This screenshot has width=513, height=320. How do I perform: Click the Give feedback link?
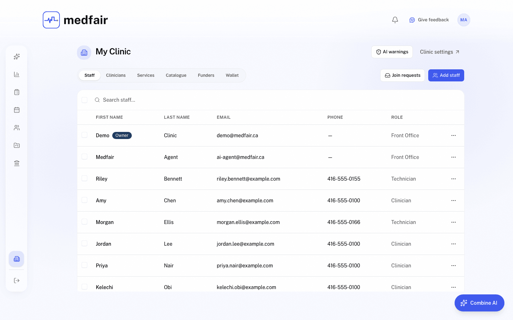coord(429,20)
